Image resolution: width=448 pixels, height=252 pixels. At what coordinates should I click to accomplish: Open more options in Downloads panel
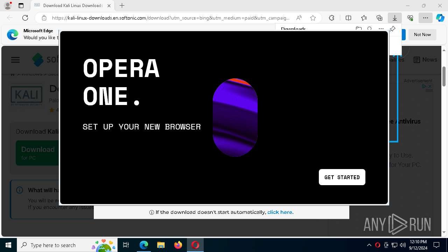click(381, 29)
